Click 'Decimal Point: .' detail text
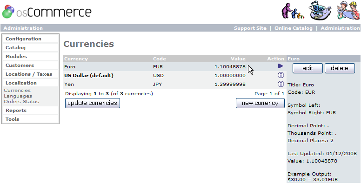Image resolution: width=361 pixels, height=196 pixels. tap(308, 126)
